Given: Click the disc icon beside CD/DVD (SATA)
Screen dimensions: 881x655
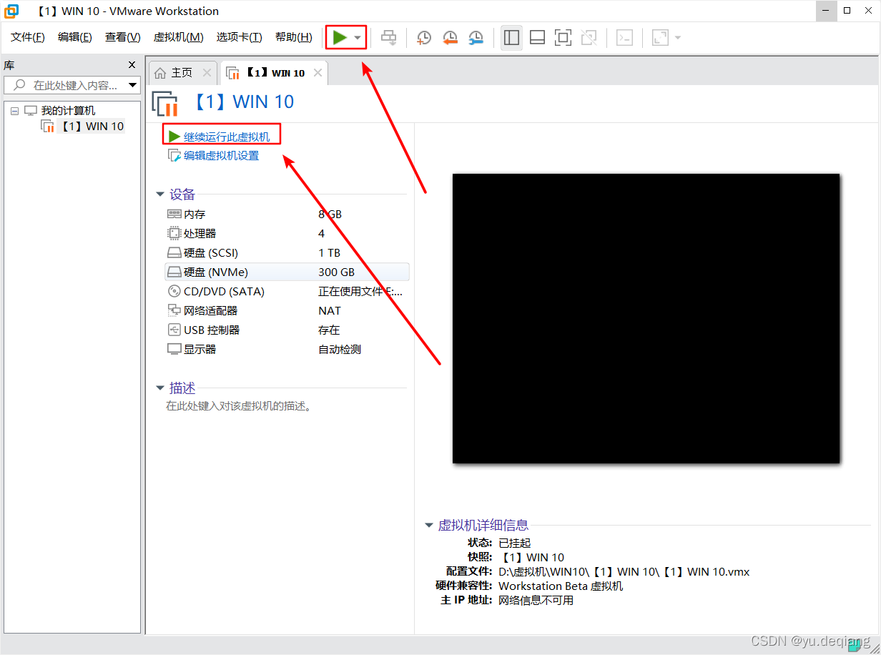Looking at the screenshot, I should [174, 291].
